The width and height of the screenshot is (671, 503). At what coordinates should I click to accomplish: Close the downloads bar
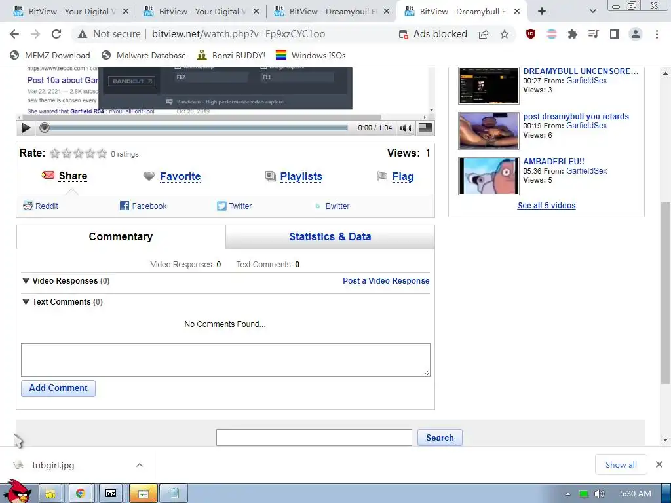(659, 464)
